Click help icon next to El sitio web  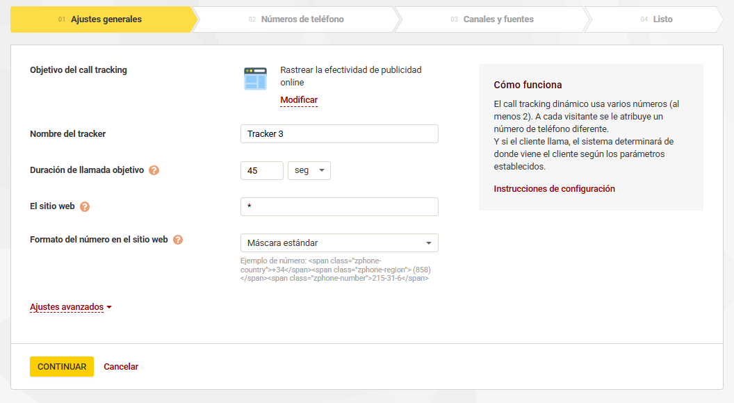[85, 206]
